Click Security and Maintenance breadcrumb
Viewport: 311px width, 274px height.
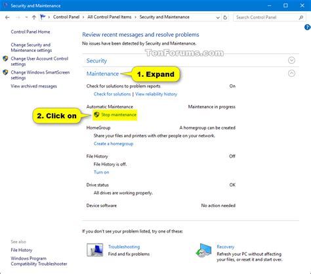165,17
